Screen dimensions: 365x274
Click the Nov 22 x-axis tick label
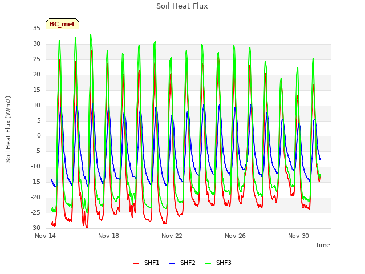[x=172, y=236]
